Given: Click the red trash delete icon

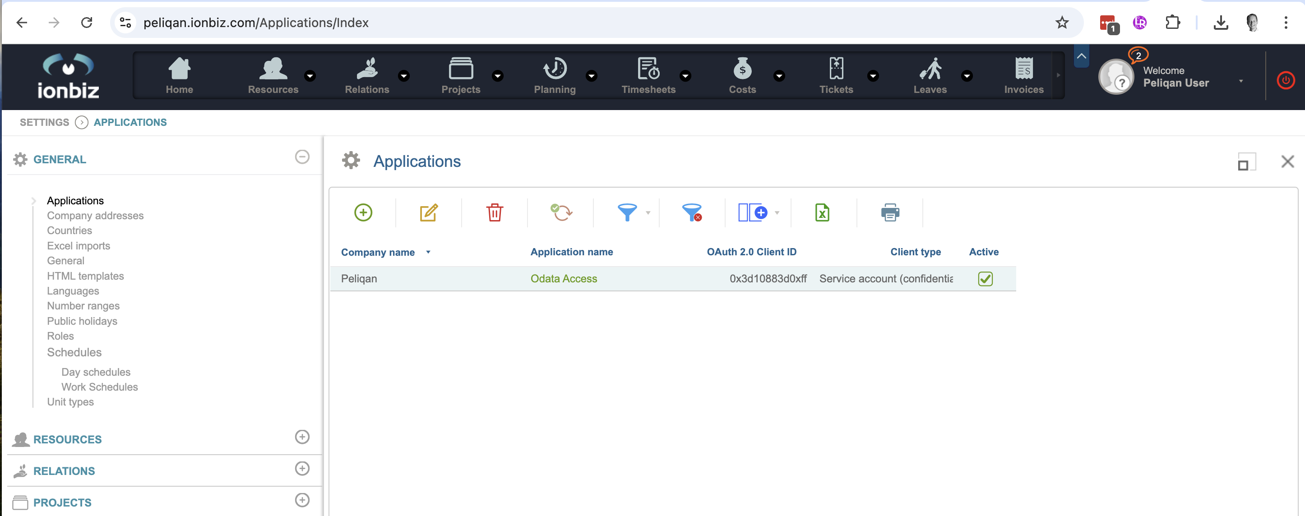Looking at the screenshot, I should 495,212.
